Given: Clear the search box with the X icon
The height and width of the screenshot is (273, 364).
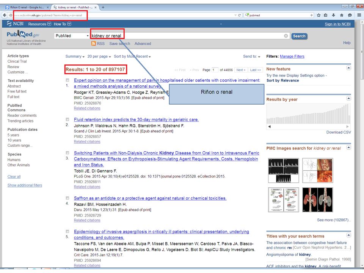Looking at the screenshot, I should pos(286,36).
